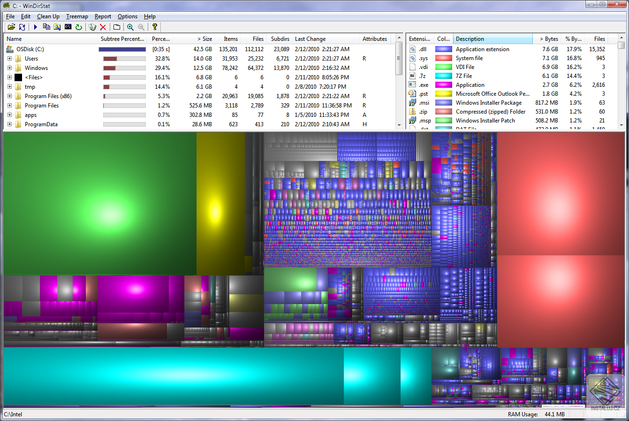The height and width of the screenshot is (421, 629).
Task: Open the Explorer Here magnifier-folder icon
Action: pos(57,27)
